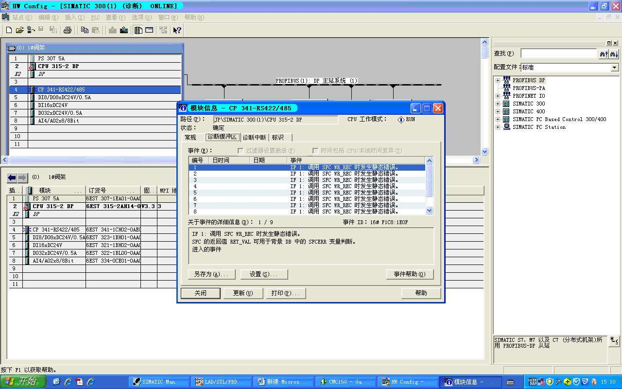Click the Open station folder icon
The width and height of the screenshot is (622, 389).
click(x=19, y=30)
